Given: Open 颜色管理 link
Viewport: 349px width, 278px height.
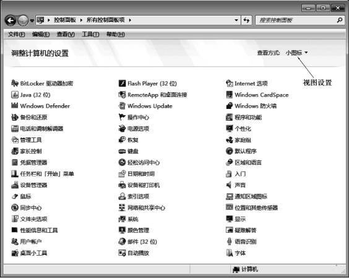Looking at the screenshot, I should (138, 230).
